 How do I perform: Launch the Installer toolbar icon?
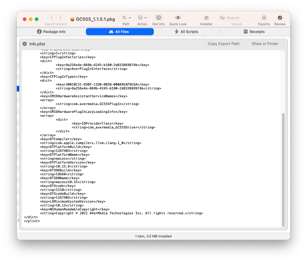[x=206, y=18]
